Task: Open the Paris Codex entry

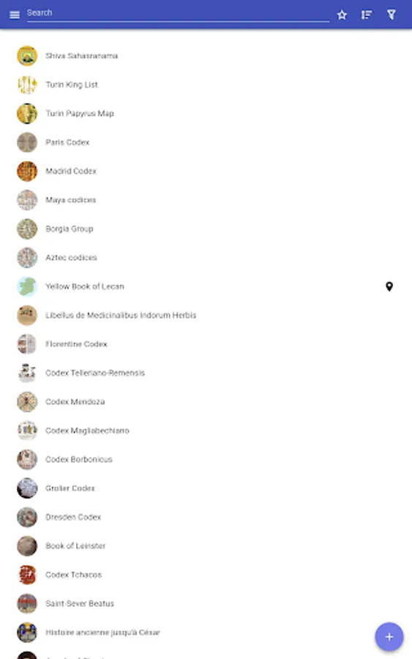Action: tap(206, 142)
